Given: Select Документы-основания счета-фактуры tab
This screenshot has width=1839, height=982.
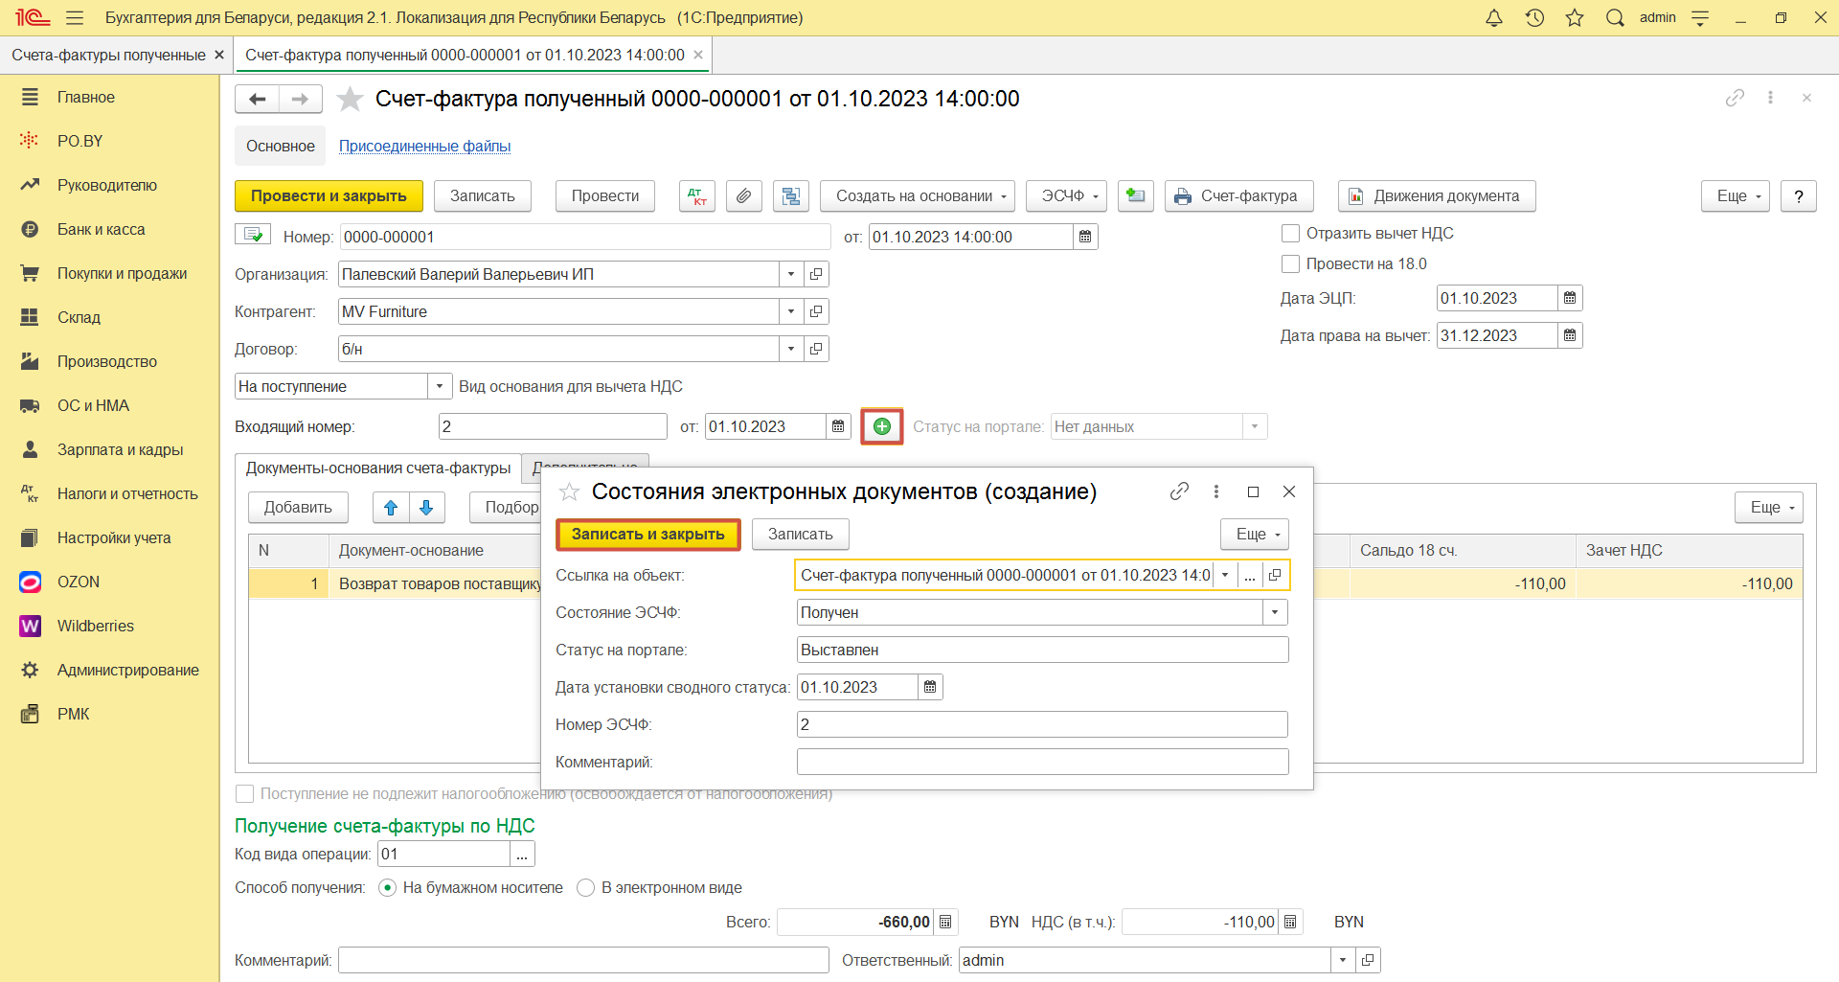Looking at the screenshot, I should pyautogui.click(x=378, y=468).
